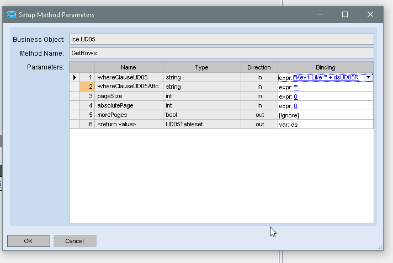The width and height of the screenshot is (393, 263).
Task: Select the morePages [ignore] binding cell
Action: (325, 115)
